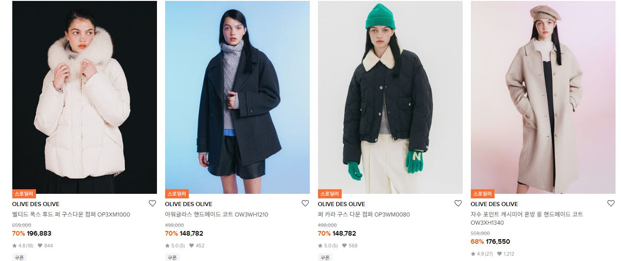Click the 568 likes heart count icon
The image size is (621, 261).
click(x=345, y=246)
